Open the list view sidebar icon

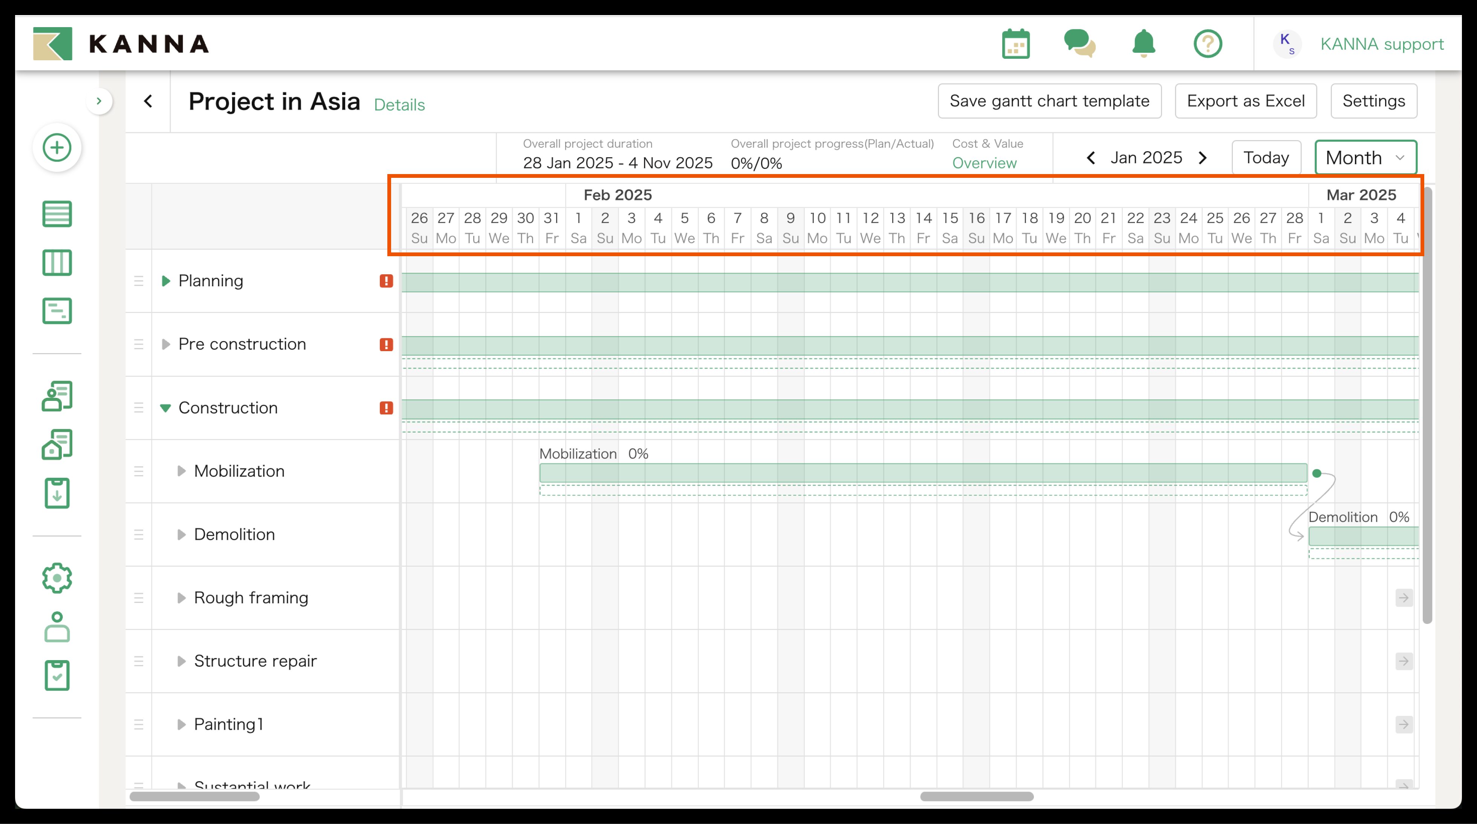57,214
